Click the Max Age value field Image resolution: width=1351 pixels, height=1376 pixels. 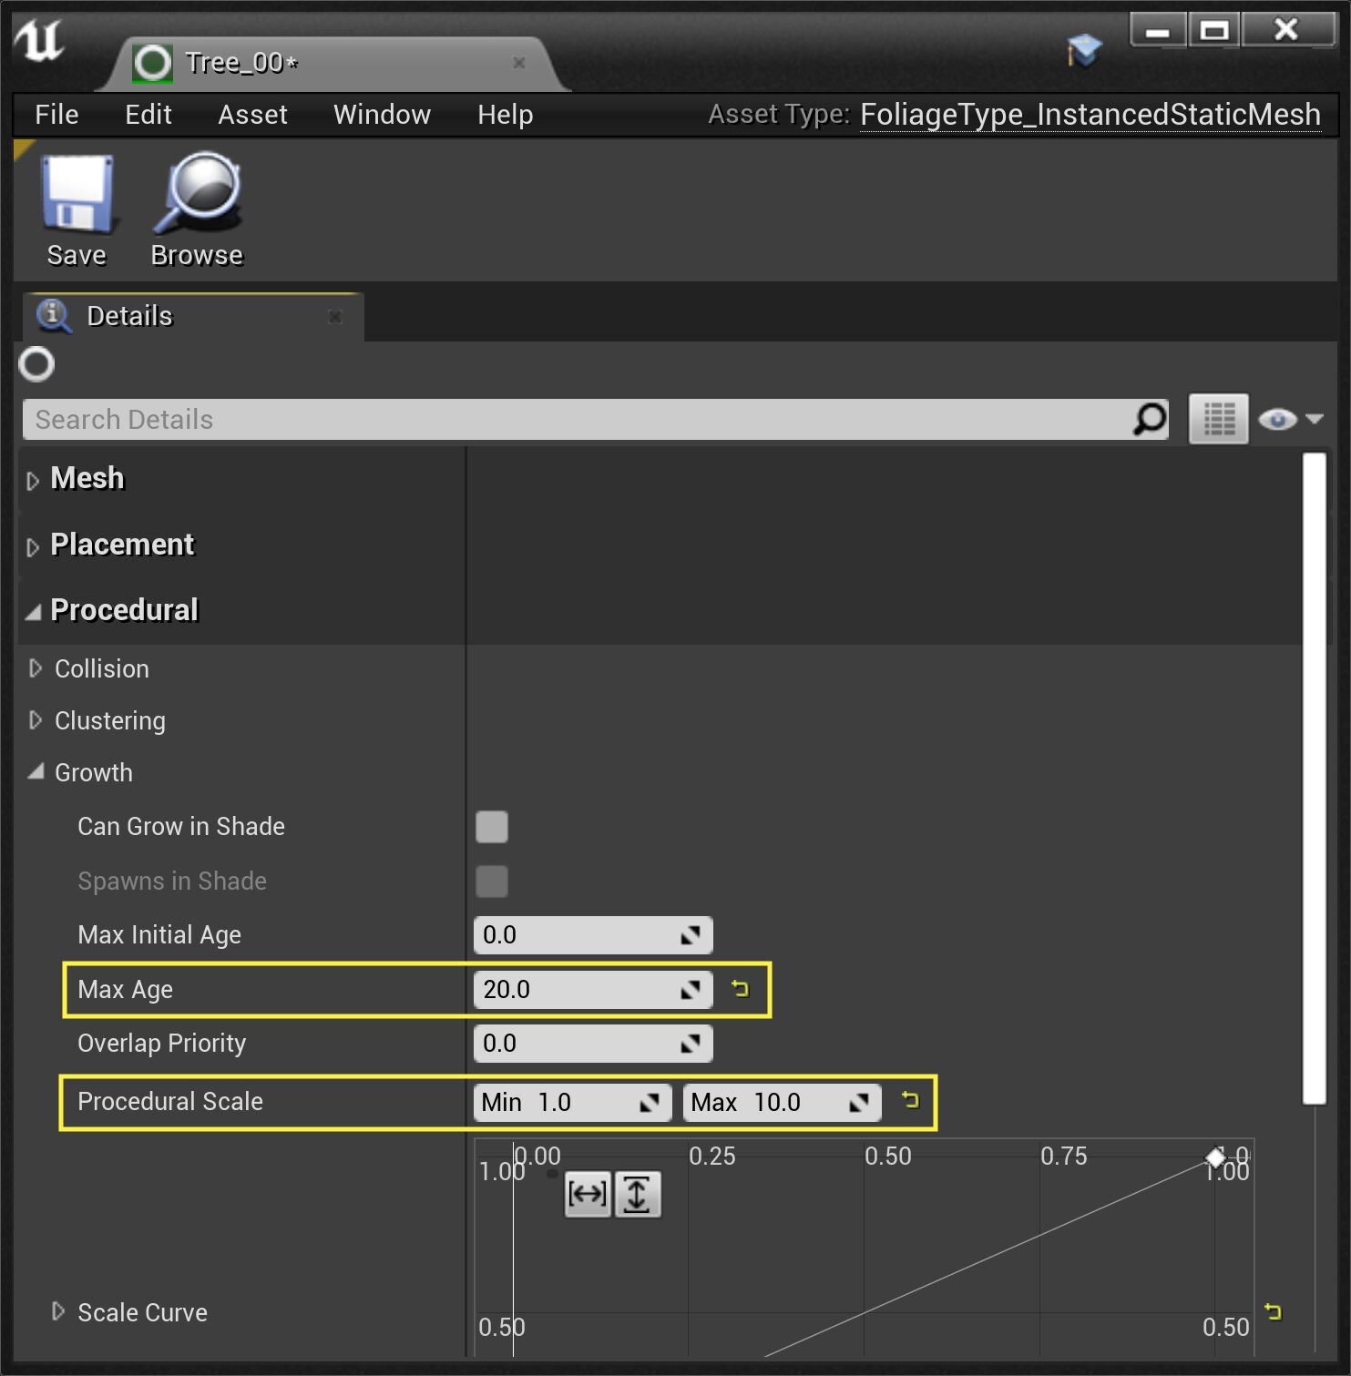coord(593,989)
